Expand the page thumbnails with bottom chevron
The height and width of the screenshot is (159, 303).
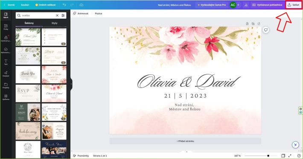(186, 152)
